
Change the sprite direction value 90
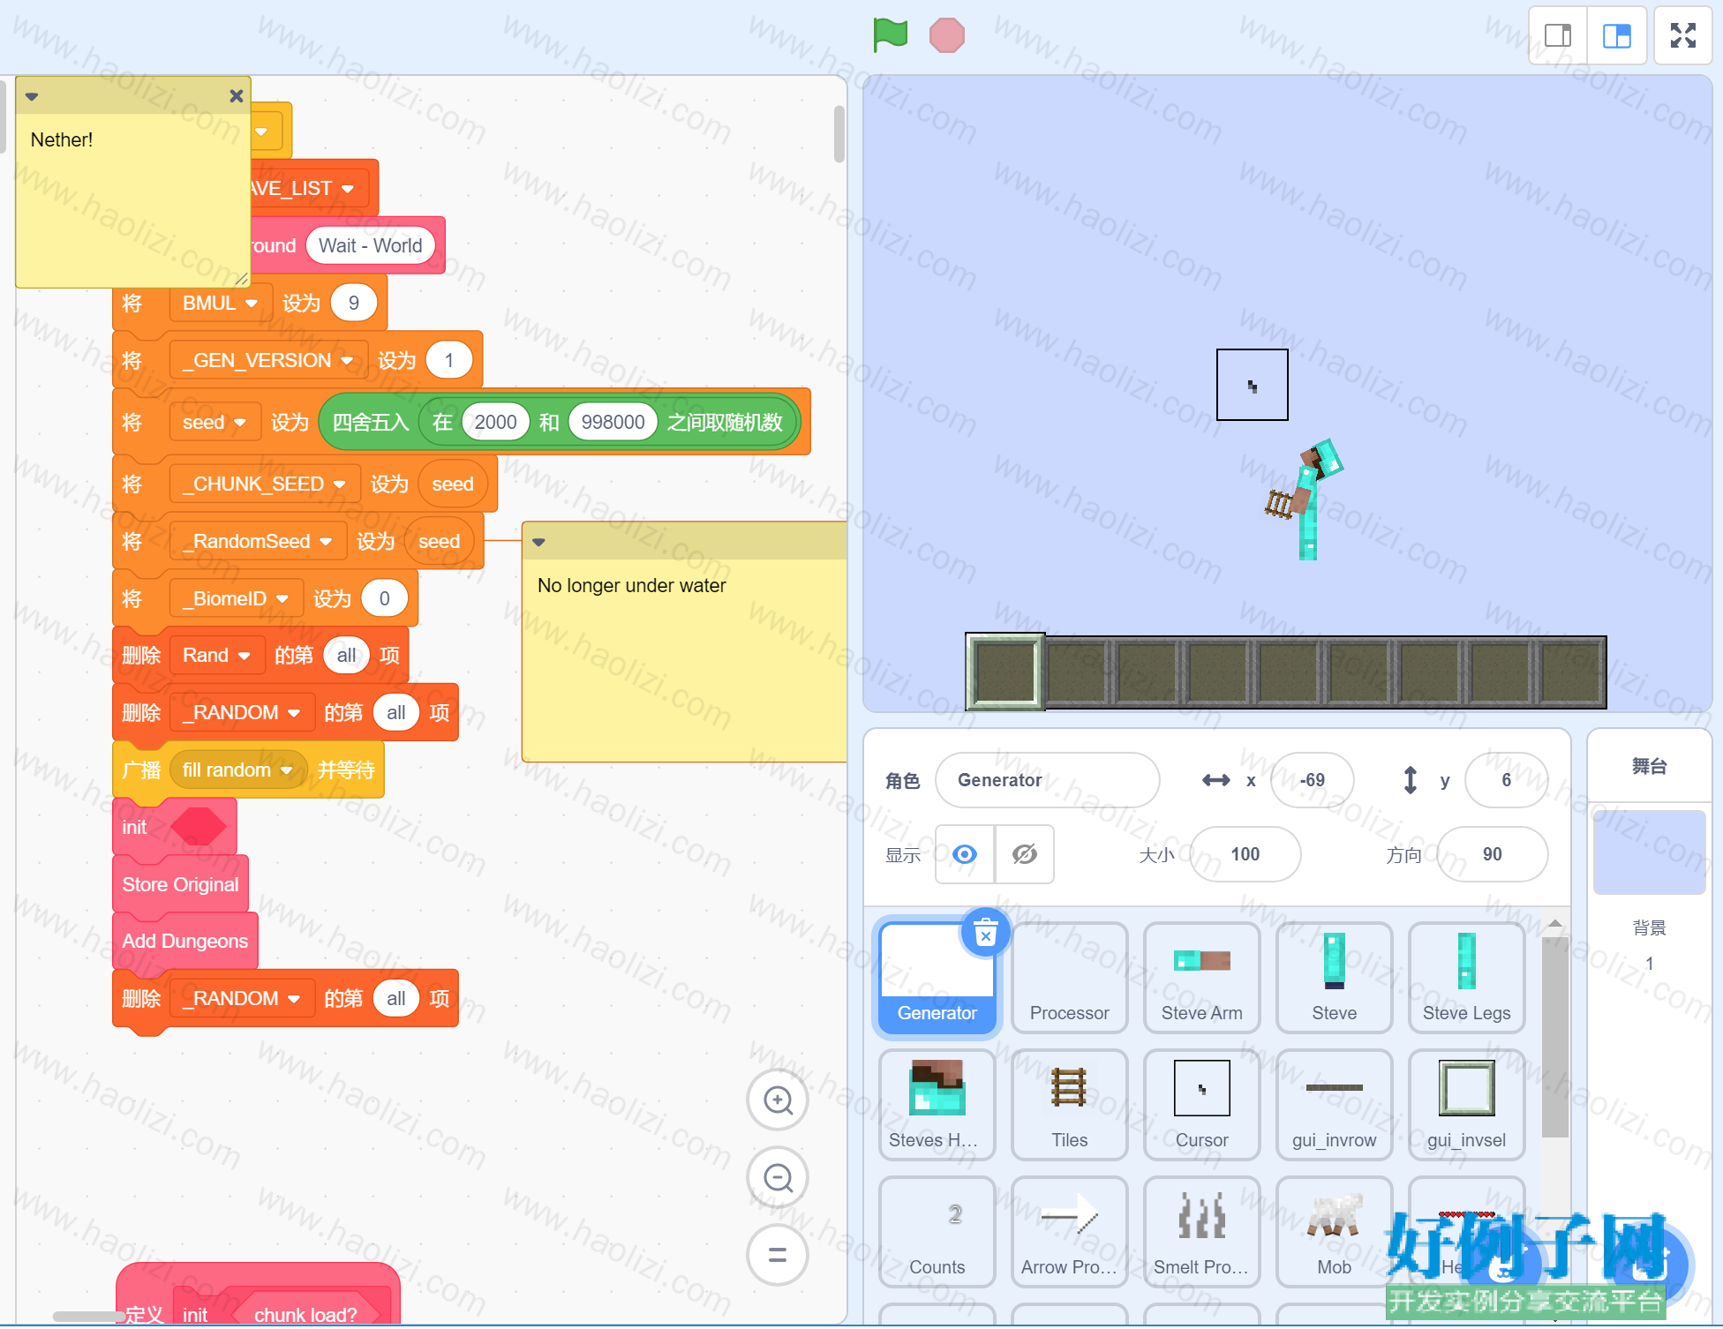1492,854
